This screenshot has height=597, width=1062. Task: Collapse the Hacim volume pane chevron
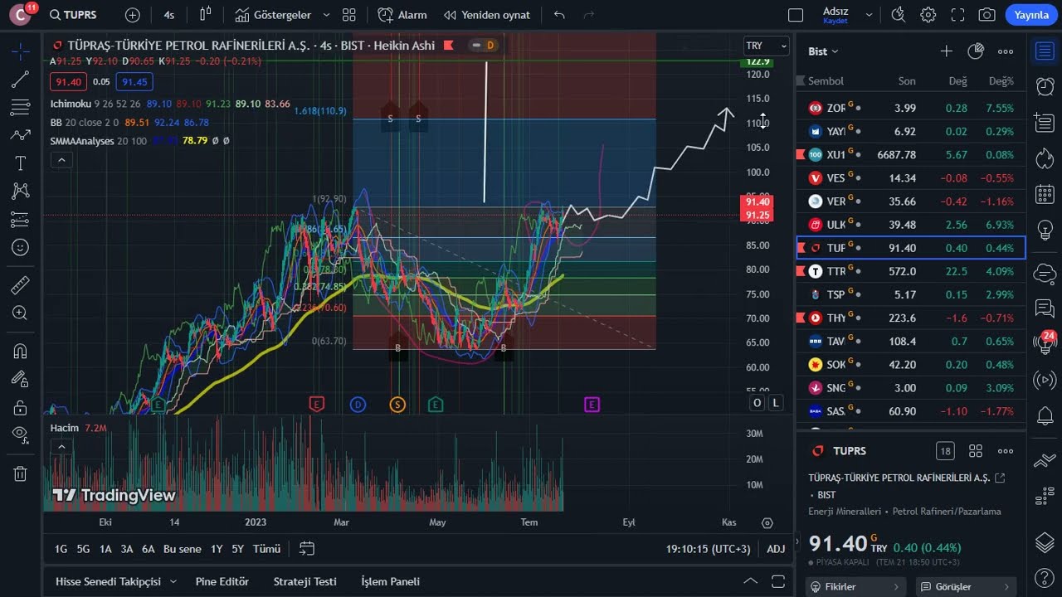pyautogui.click(x=62, y=446)
